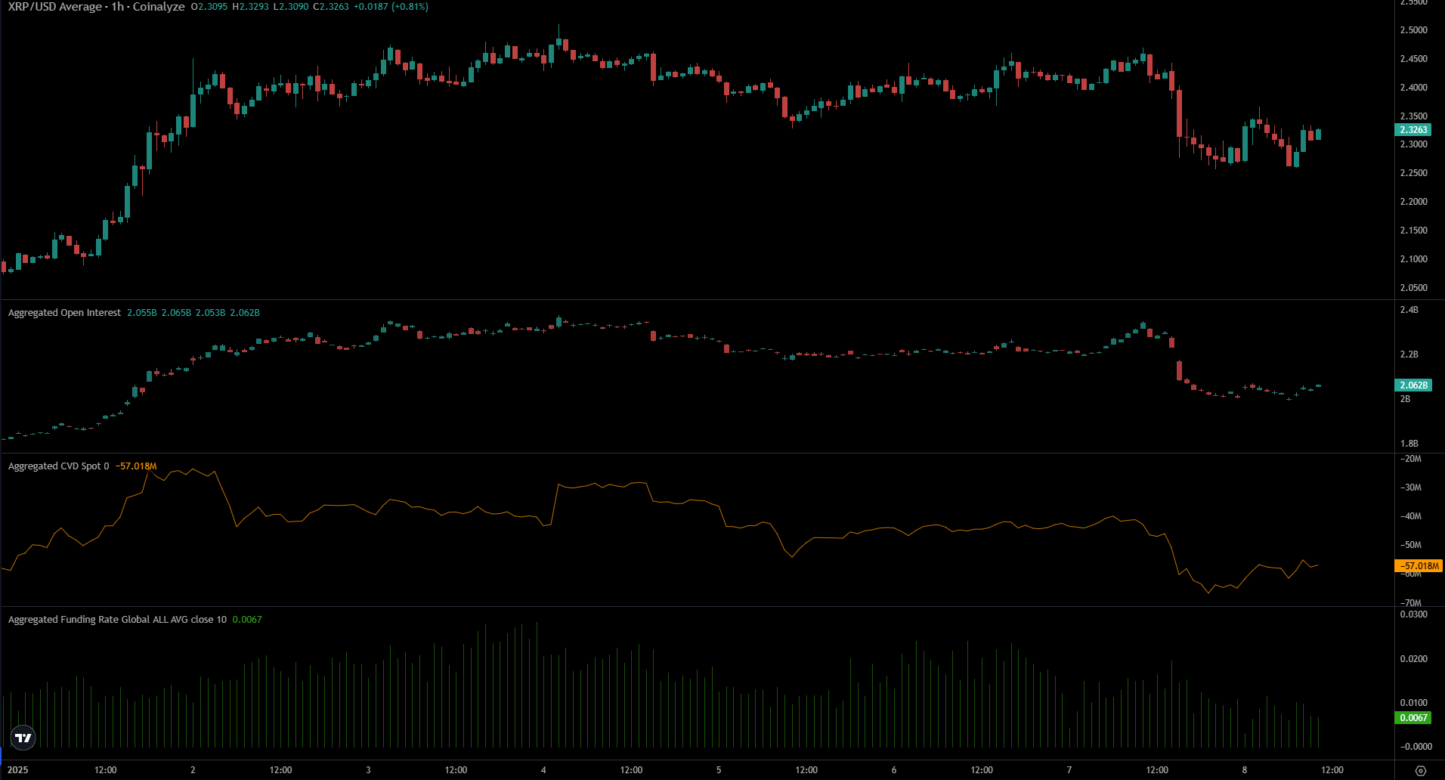Click the day 5 marker on time axis
Image resolution: width=1445 pixels, height=780 pixels.
pos(719,770)
